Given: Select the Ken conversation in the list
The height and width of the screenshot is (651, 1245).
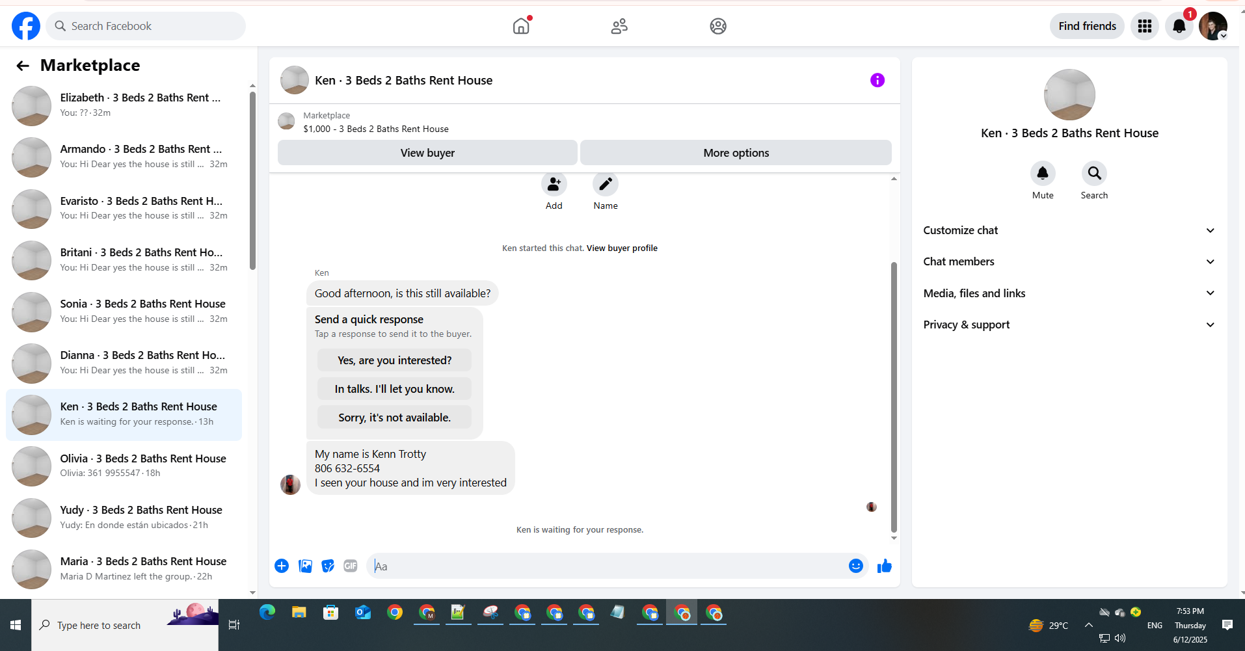Looking at the screenshot, I should (124, 414).
